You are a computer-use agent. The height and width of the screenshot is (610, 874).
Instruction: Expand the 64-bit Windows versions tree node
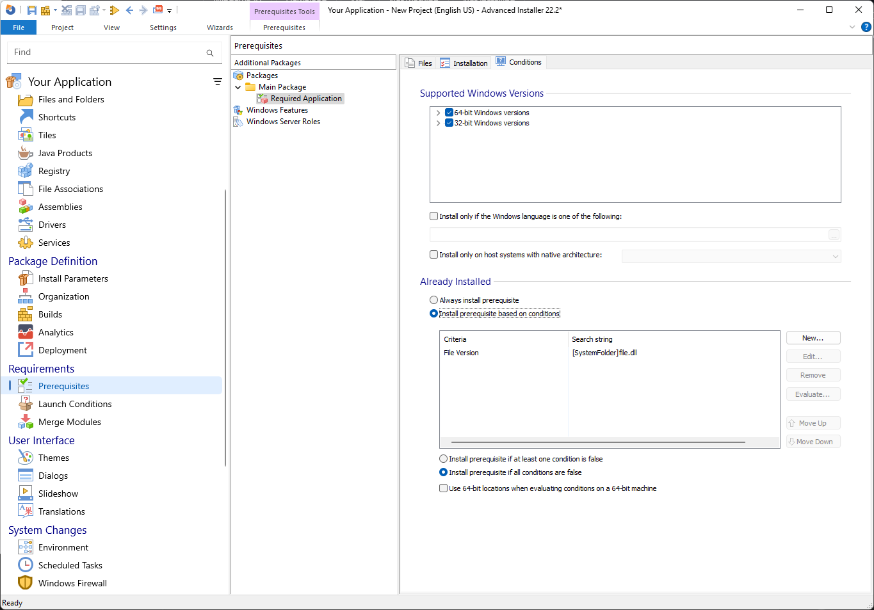(438, 113)
